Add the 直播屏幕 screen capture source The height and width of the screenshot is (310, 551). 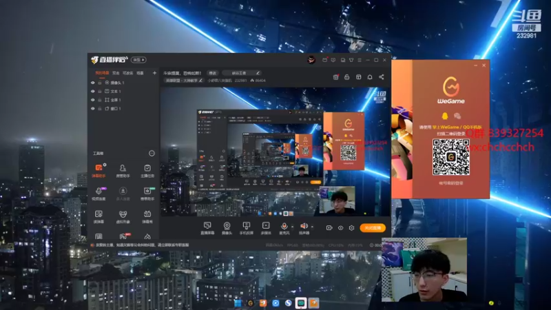click(207, 228)
